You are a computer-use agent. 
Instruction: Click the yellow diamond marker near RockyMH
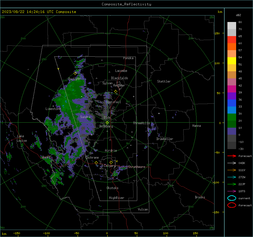[x=75, y=74]
